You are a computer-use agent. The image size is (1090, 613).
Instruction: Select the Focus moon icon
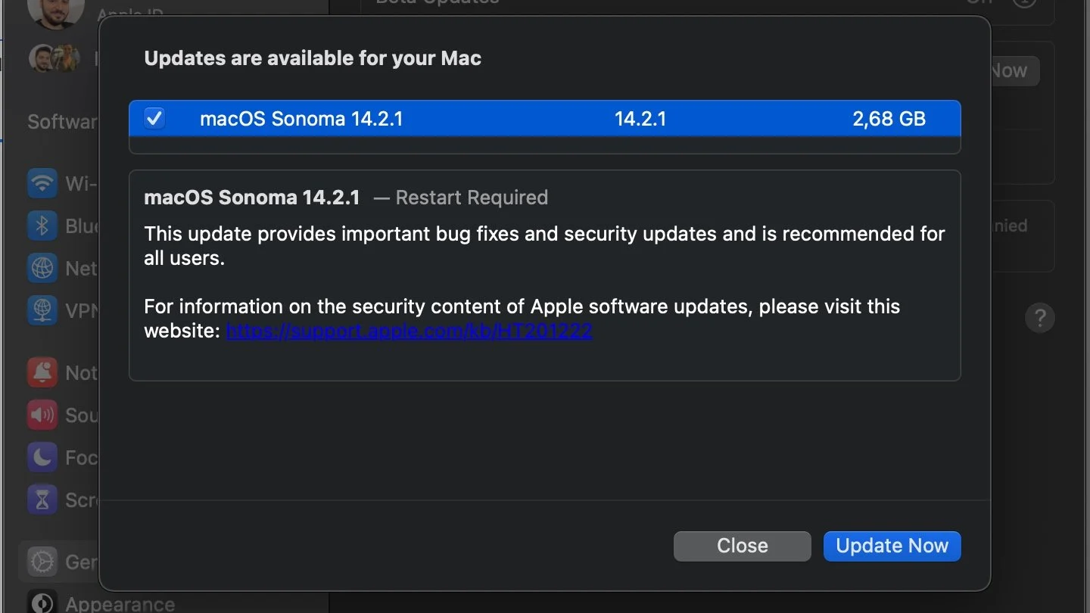click(42, 457)
